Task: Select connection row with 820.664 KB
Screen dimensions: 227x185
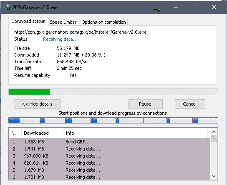Action: [x=110, y=163]
